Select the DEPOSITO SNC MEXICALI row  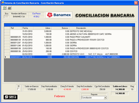click(71, 31)
